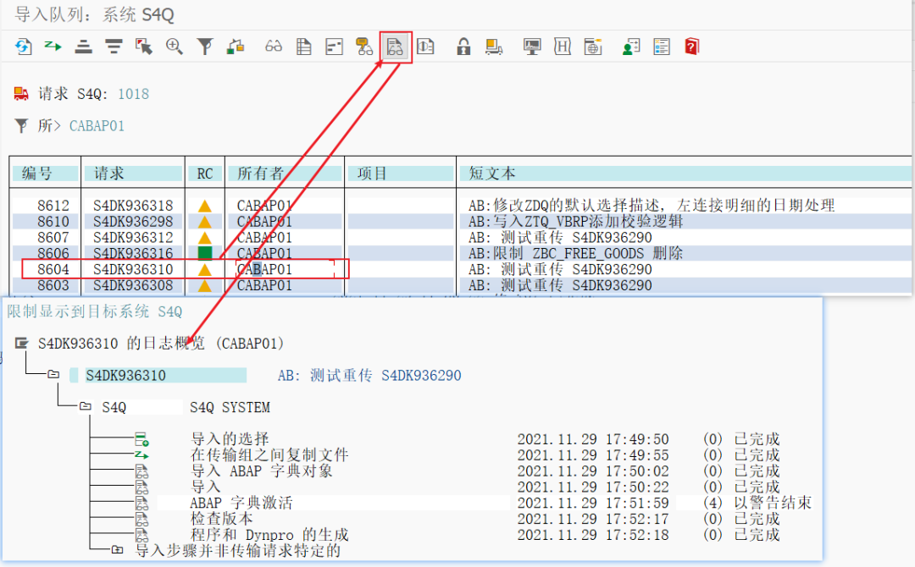Image resolution: width=915 pixels, height=567 pixels.
Task: Click the 短文本 column header
Action: click(x=685, y=173)
